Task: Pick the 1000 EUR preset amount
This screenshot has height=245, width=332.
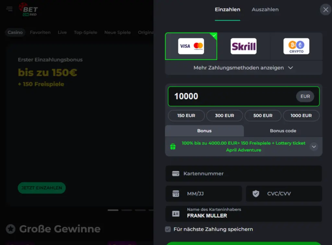Action: [x=301, y=115]
